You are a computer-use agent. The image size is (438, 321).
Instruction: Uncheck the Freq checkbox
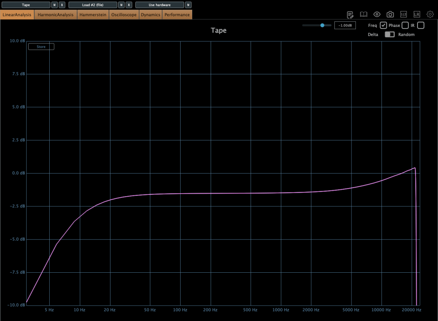coord(383,25)
